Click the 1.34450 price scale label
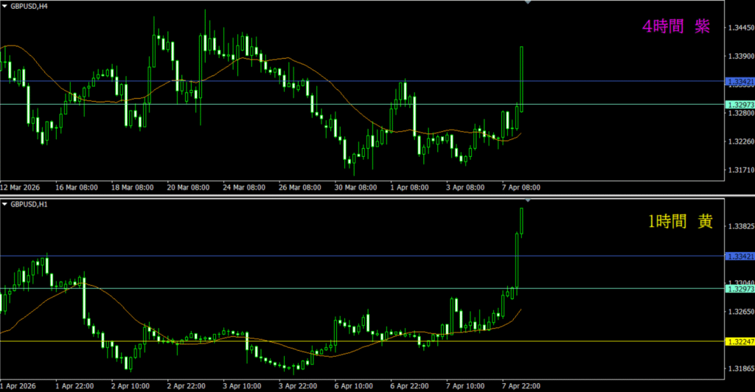This screenshot has width=755, height=392. (x=740, y=27)
